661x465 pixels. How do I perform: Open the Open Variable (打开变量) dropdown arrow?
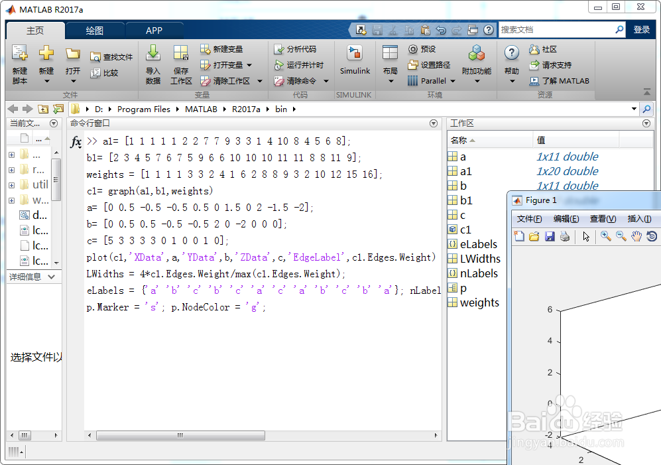[x=249, y=65]
